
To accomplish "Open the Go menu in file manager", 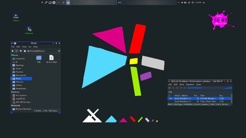I will click(x=30, y=47).
